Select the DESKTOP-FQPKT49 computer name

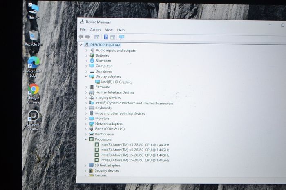click(105, 45)
